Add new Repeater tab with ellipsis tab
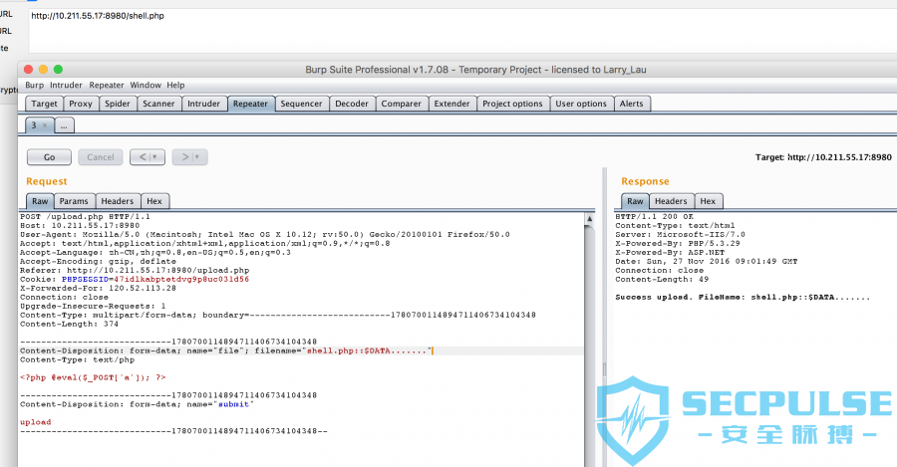 tap(64, 125)
